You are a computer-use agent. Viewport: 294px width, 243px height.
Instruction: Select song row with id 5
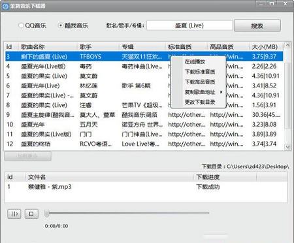(144, 76)
